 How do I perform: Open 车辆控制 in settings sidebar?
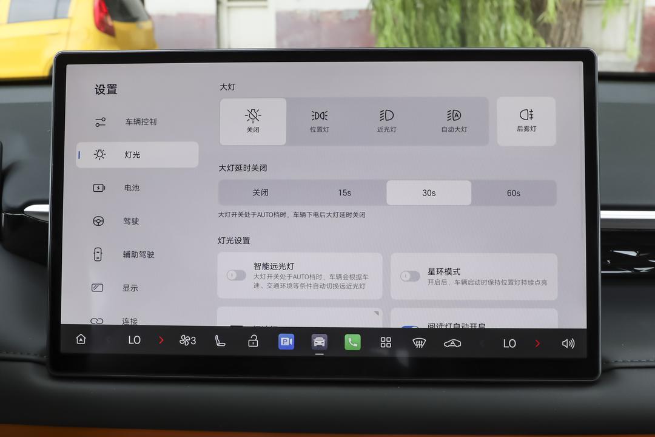click(137, 121)
